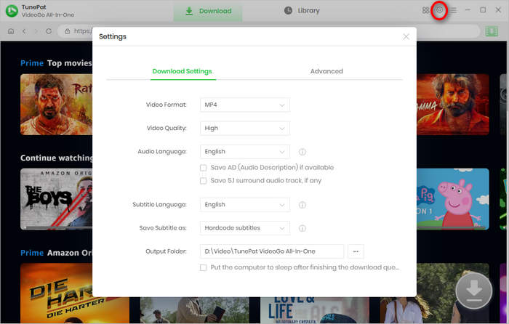Open settings via the gear icon
The image size is (509, 324).
(x=439, y=10)
